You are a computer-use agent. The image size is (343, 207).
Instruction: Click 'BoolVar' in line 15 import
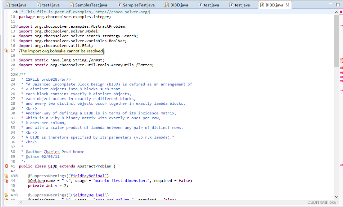117,41
